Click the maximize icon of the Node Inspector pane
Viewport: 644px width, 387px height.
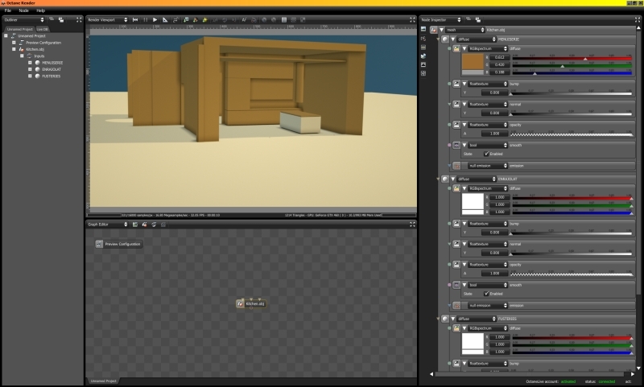(x=638, y=19)
